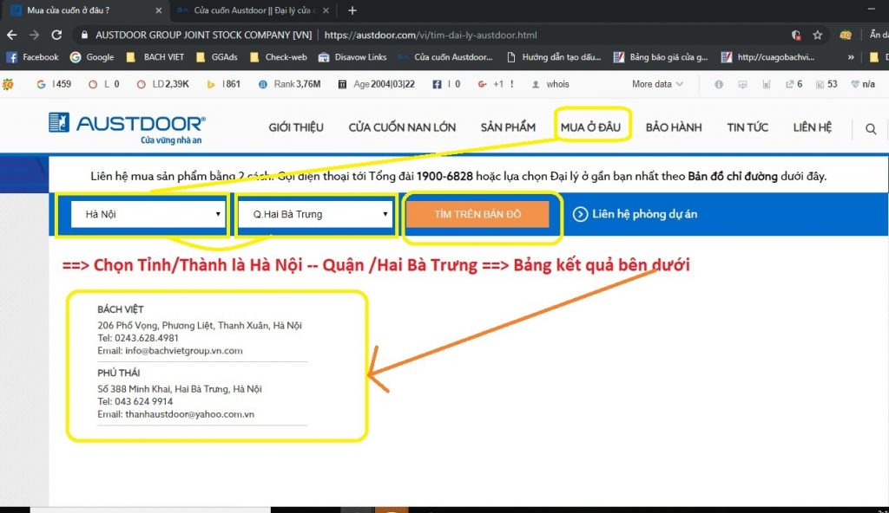Viewport: 889px width, 513px height.
Task: Click email thanhaustdoor@yahoo.com.vn
Action: 189,414
